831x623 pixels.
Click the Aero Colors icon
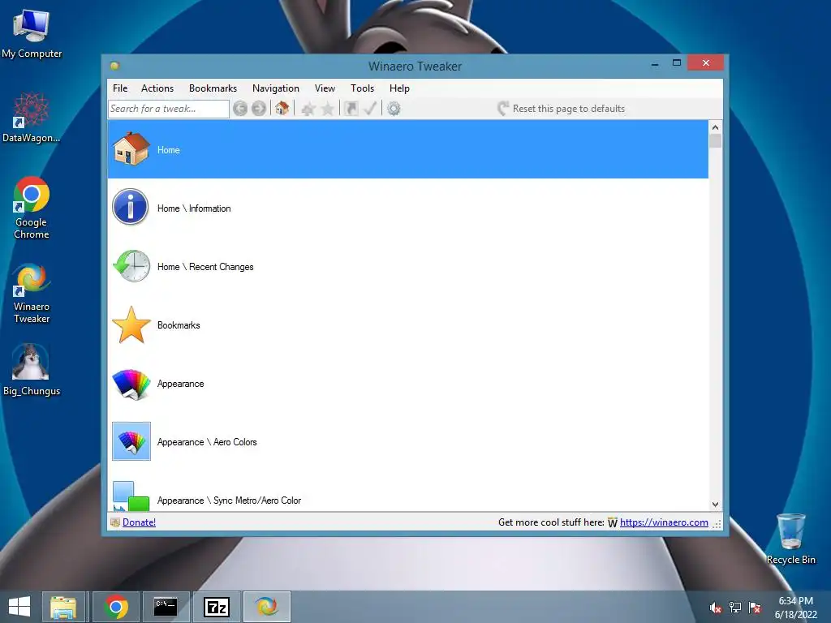click(131, 441)
